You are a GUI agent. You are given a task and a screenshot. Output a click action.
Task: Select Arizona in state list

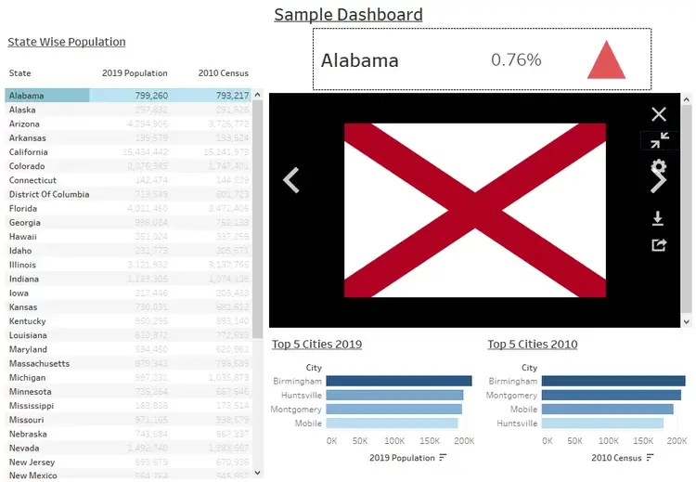tap(24, 124)
